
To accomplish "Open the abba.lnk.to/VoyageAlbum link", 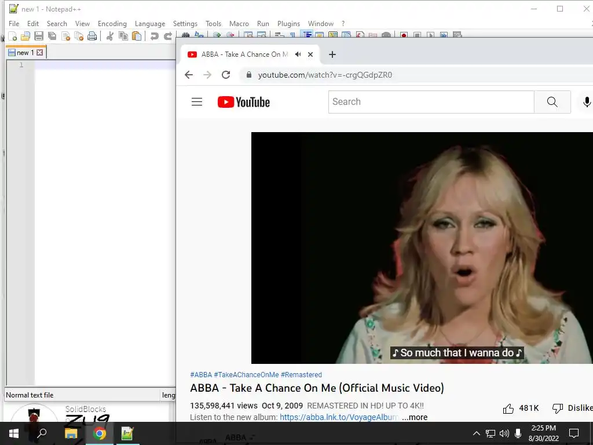I will coord(339,417).
